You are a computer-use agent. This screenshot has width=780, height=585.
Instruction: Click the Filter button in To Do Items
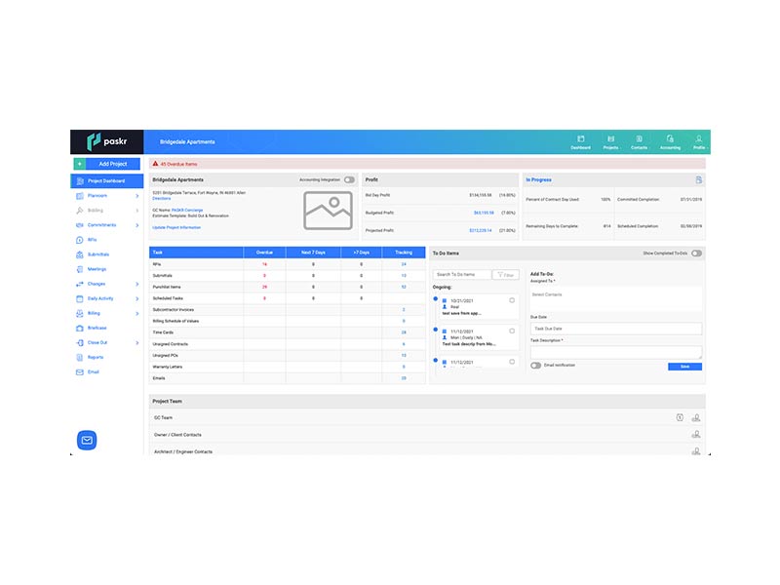coord(505,275)
